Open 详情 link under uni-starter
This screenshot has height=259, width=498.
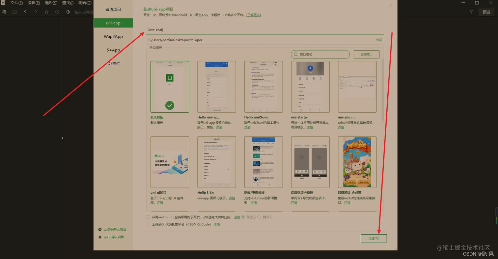pyautogui.click(x=310, y=127)
